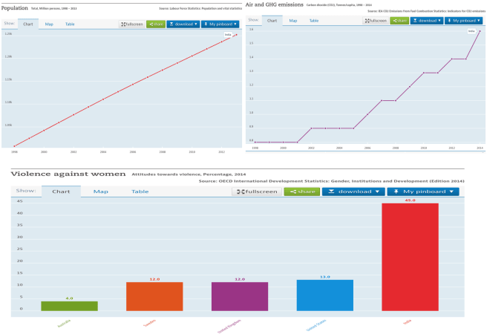The image size is (487, 334).
Task: Expand My pinboard menu on Population chart
Action: pyautogui.click(x=220, y=24)
